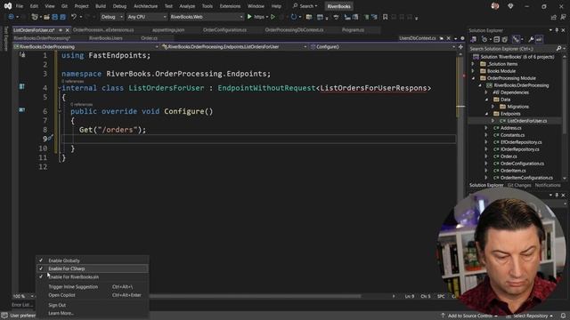The width and height of the screenshot is (570, 320).
Task: Open the Architecture menu
Action: coord(145,6)
